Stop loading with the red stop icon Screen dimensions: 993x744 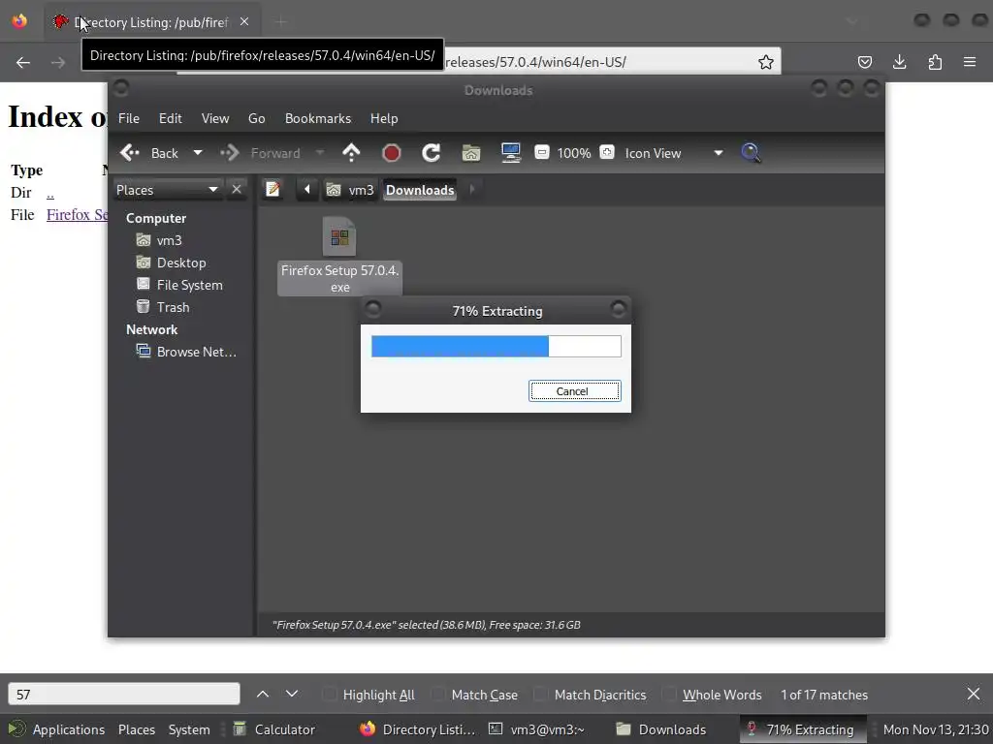[392, 153]
